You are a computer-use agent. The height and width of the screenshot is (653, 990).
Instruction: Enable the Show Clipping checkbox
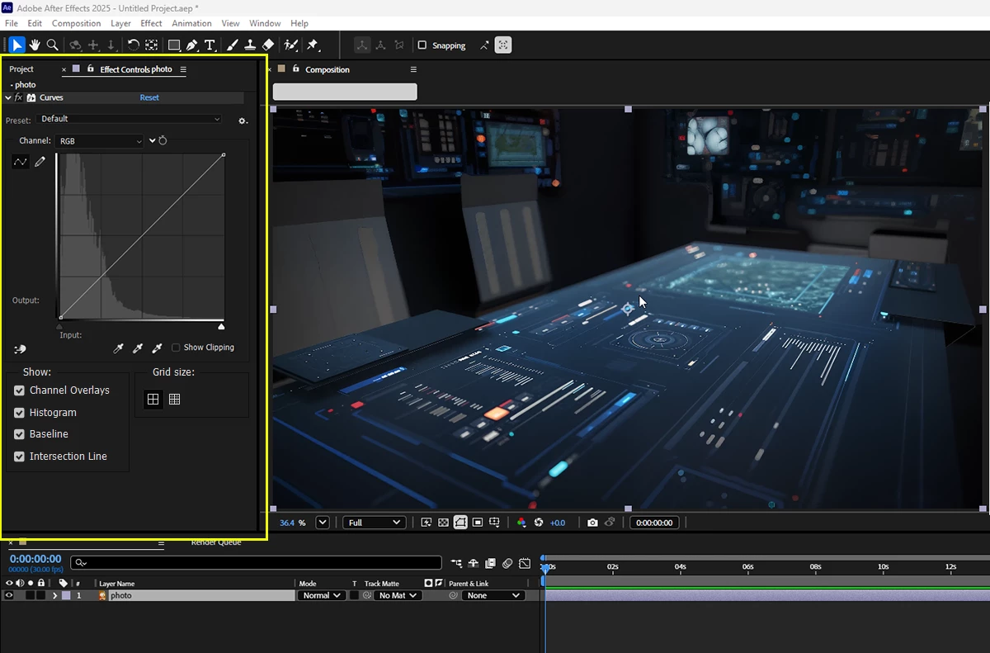point(176,348)
